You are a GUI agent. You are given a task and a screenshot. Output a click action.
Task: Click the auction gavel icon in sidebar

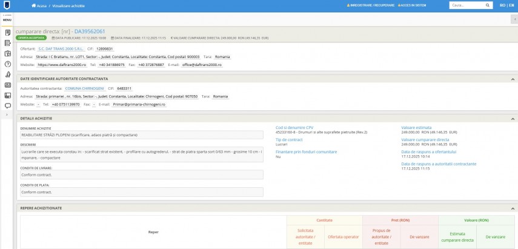[7, 75]
